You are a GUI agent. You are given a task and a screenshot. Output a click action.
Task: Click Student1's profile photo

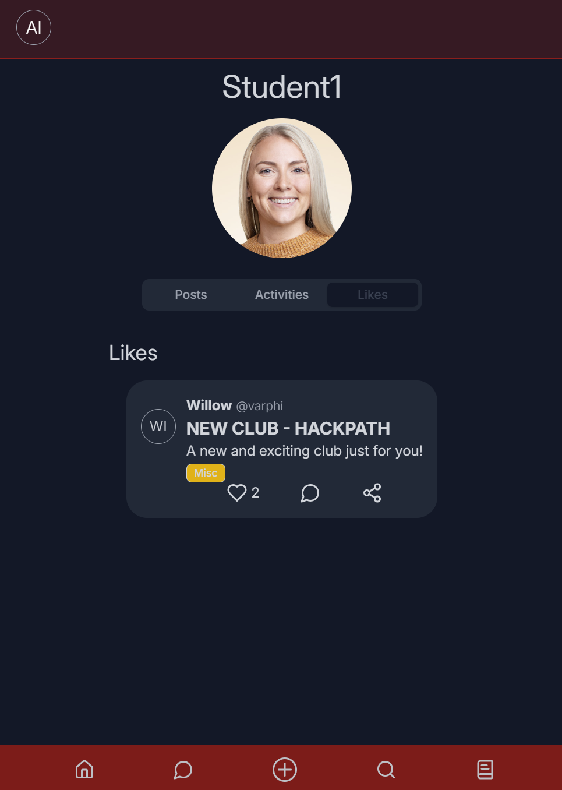point(282,188)
